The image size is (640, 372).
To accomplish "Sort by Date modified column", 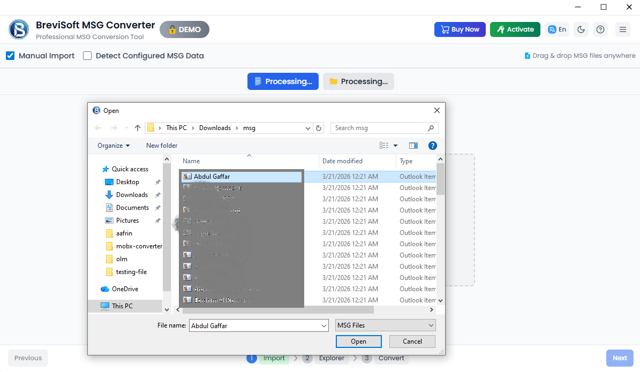I will 357,161.
